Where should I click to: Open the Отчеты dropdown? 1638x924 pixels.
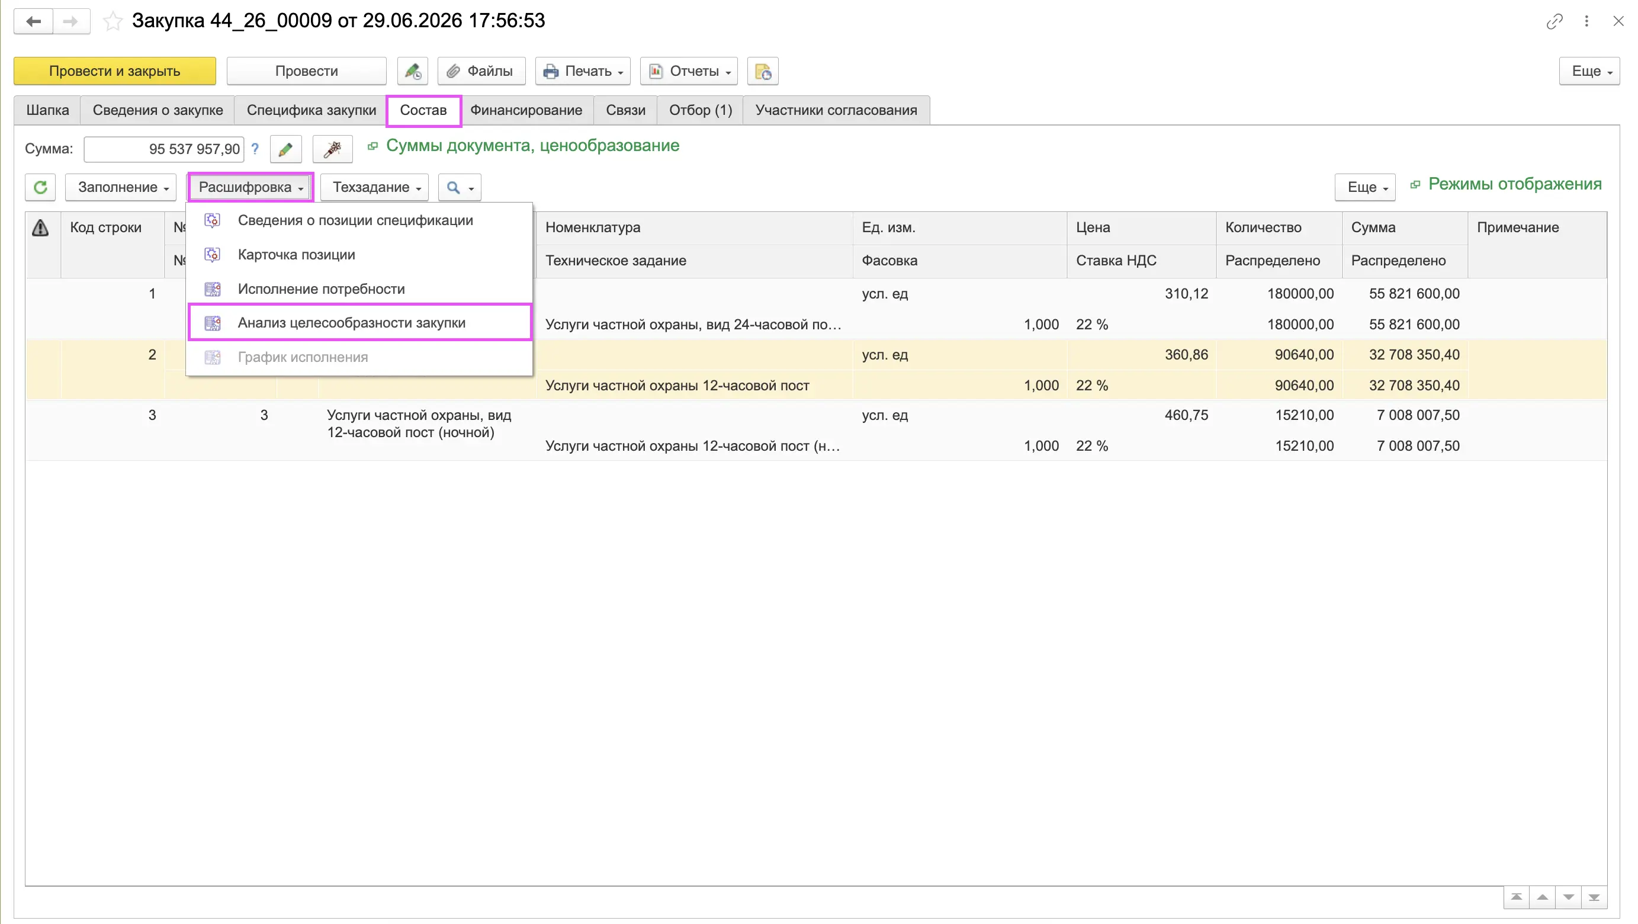[689, 71]
